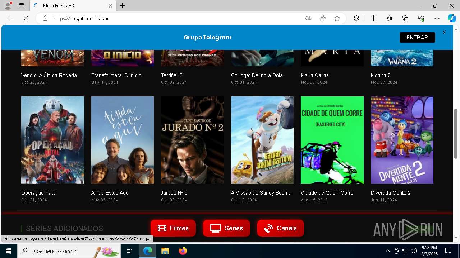Open File Explorer from the taskbar
460x258 pixels.
click(165, 251)
